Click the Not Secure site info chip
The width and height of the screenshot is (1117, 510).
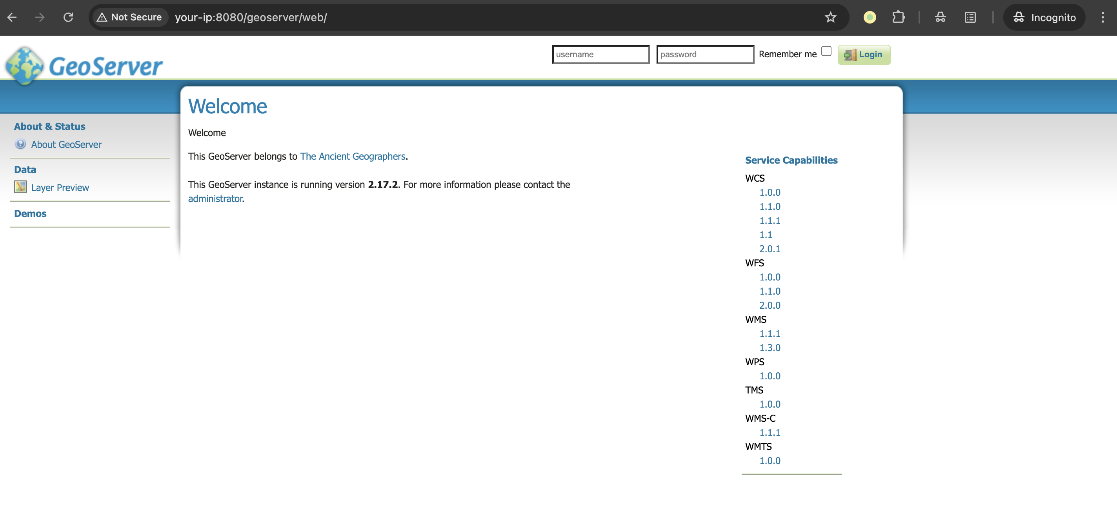click(x=130, y=17)
